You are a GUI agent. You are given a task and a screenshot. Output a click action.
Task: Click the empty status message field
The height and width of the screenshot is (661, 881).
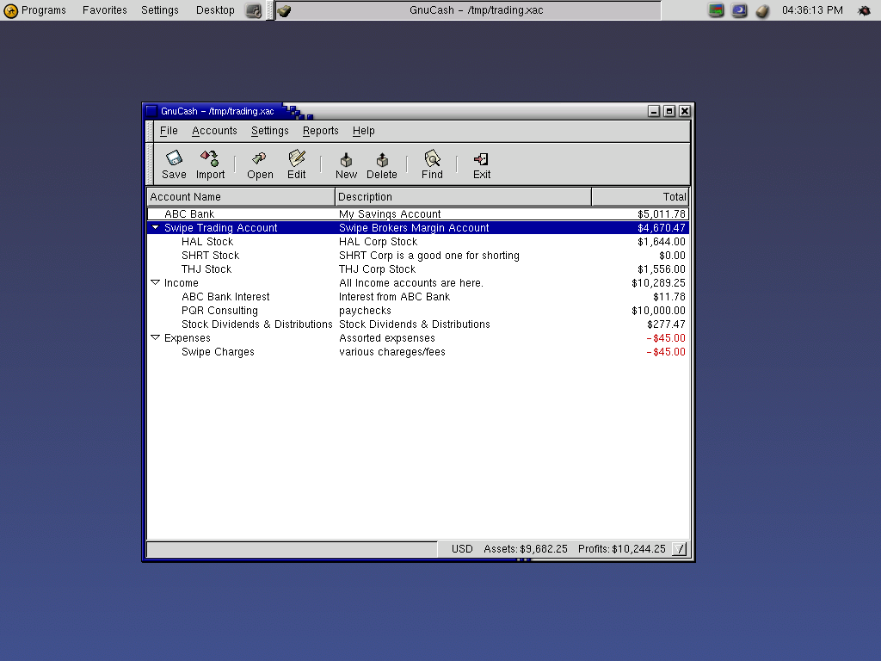pos(292,548)
